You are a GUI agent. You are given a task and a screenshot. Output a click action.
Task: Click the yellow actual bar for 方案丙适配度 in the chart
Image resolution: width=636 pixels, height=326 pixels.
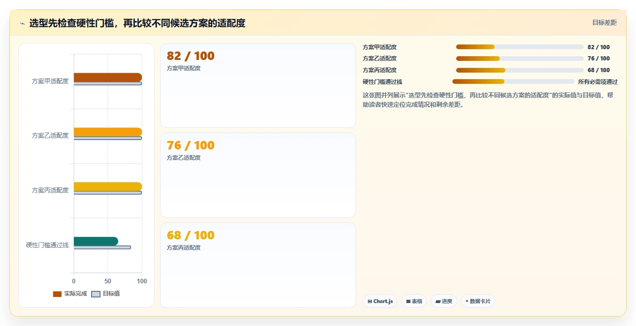tap(108, 186)
